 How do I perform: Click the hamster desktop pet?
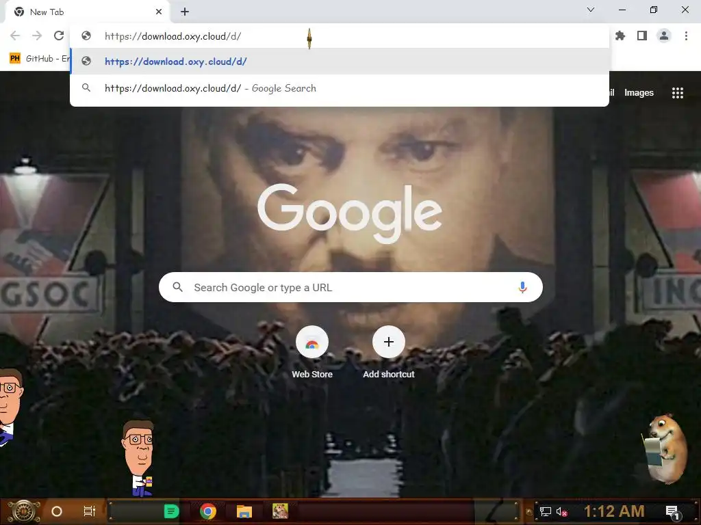665,448
